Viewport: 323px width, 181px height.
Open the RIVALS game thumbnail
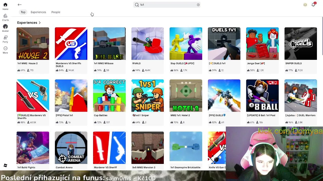click(x=148, y=43)
